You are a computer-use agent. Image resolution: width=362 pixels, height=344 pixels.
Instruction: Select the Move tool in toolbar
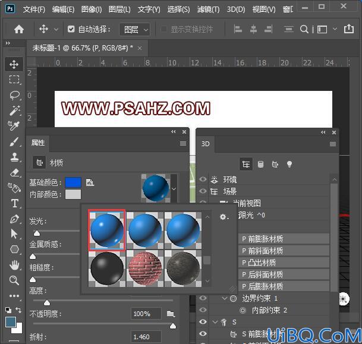[x=14, y=64]
